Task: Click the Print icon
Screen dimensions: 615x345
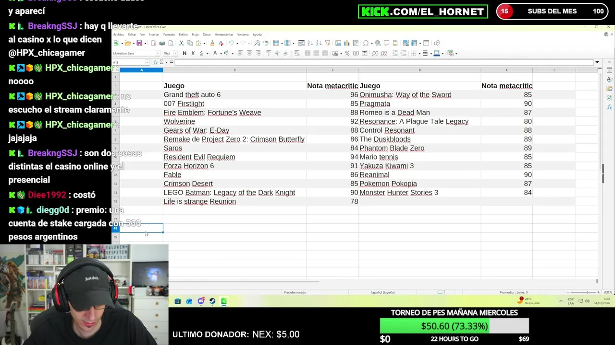Action: [162, 43]
